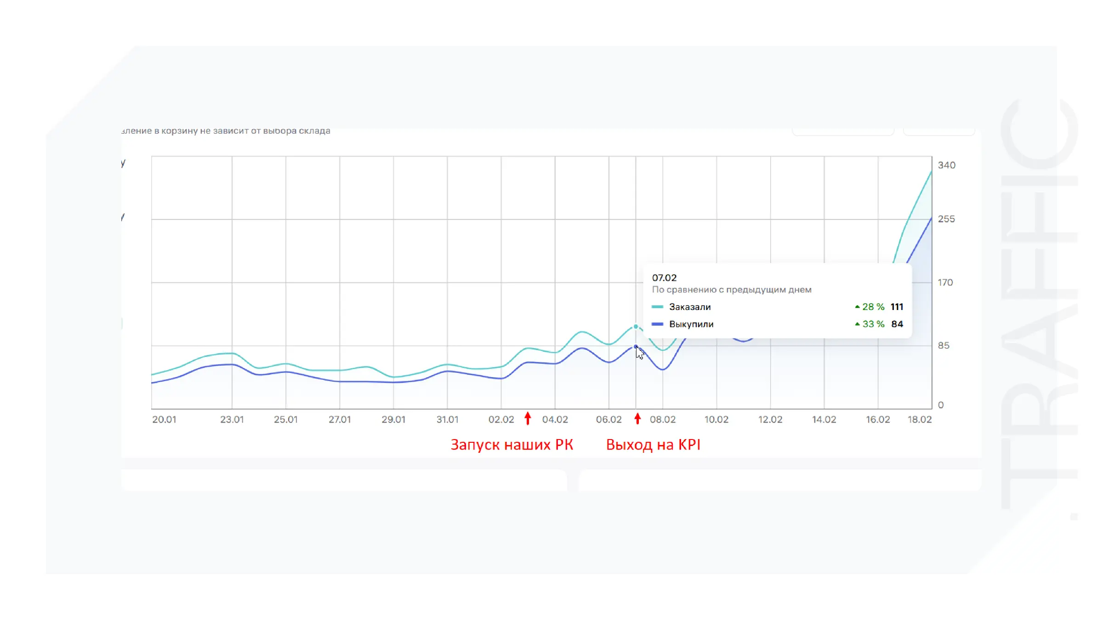This screenshot has width=1103, height=620.
Task: Click the ordered value 111 in tooltip
Action: (897, 307)
